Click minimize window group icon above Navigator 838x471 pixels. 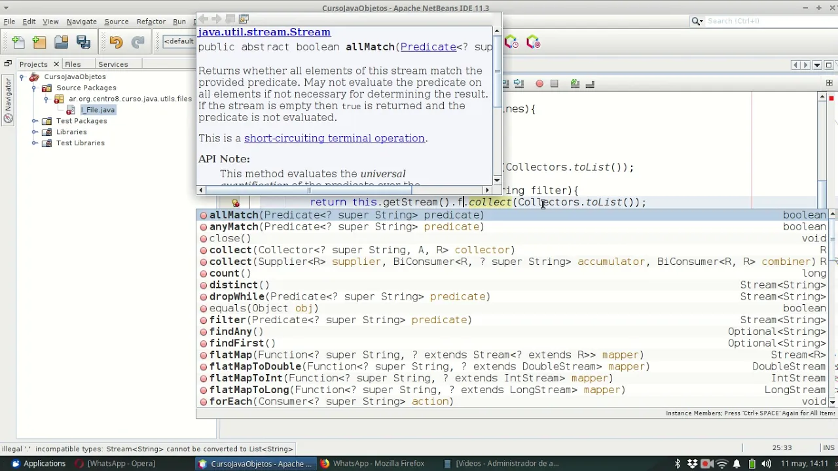pyautogui.click(x=8, y=64)
